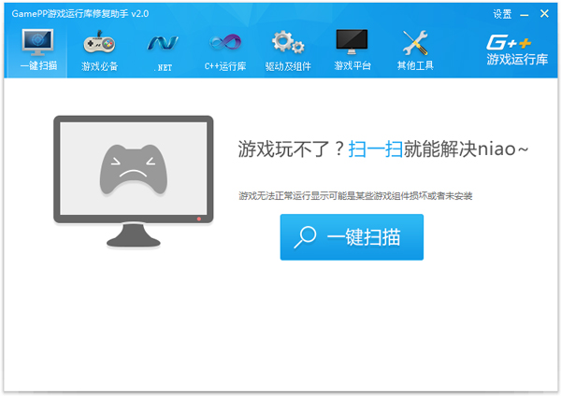The image size is (561, 396).
Task: Switch to the C++运行库 tab label
Action: pyautogui.click(x=224, y=66)
